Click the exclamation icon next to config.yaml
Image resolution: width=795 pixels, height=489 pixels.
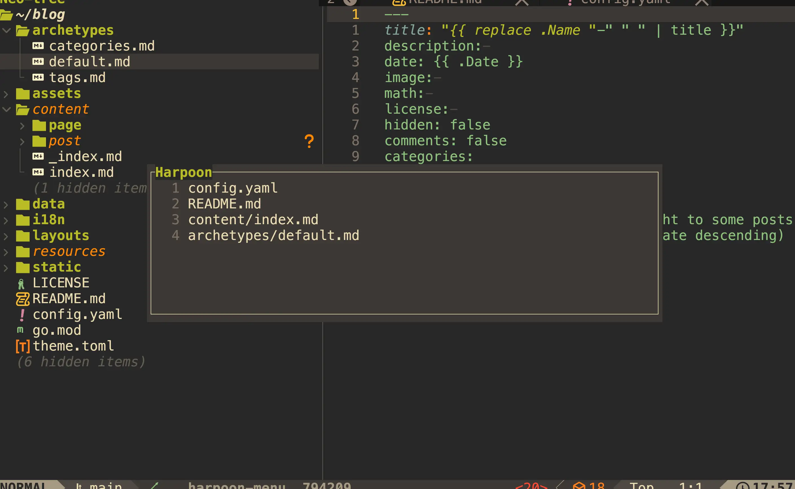22,315
